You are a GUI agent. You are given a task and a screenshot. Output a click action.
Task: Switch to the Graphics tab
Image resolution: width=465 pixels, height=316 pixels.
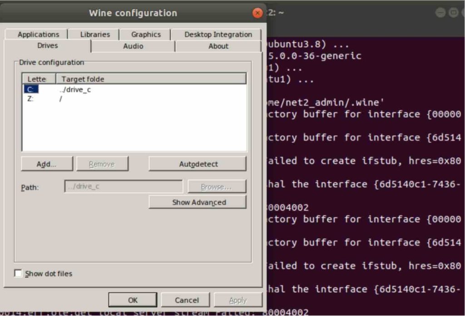click(145, 34)
